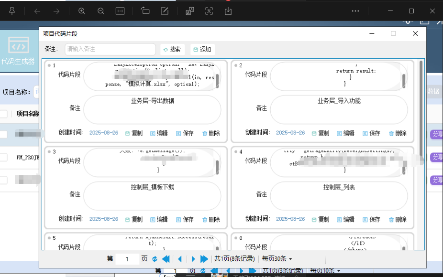
Task: Delete snippet 1 业务层-导出数据 with 删除
Action: (211, 133)
